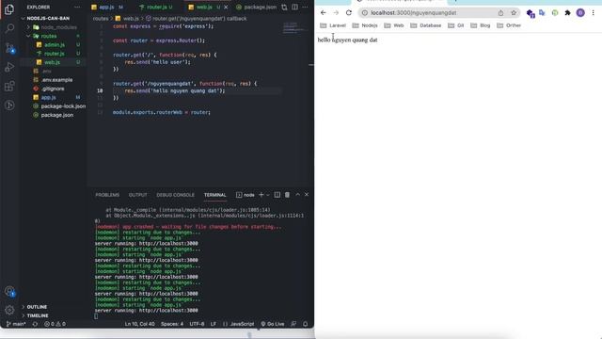This screenshot has width=602, height=339.
Task: Click Go Live in status bar
Action: coord(272,324)
